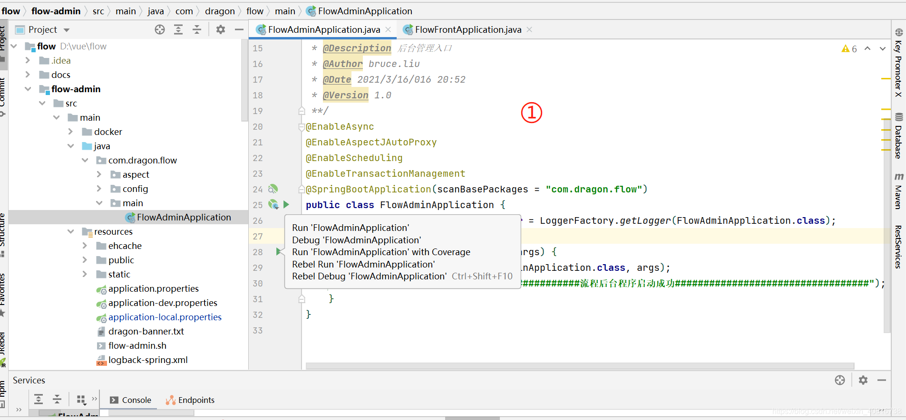Switch to FlowFrontApplication.java editor tab
This screenshot has height=420, width=906.
click(x=468, y=29)
